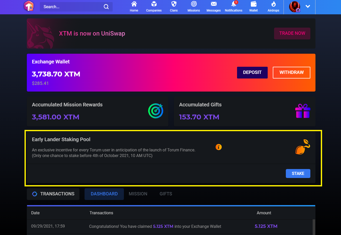The width and height of the screenshot is (341, 235).
Task: Click the Amount column header
Action: 264,213
